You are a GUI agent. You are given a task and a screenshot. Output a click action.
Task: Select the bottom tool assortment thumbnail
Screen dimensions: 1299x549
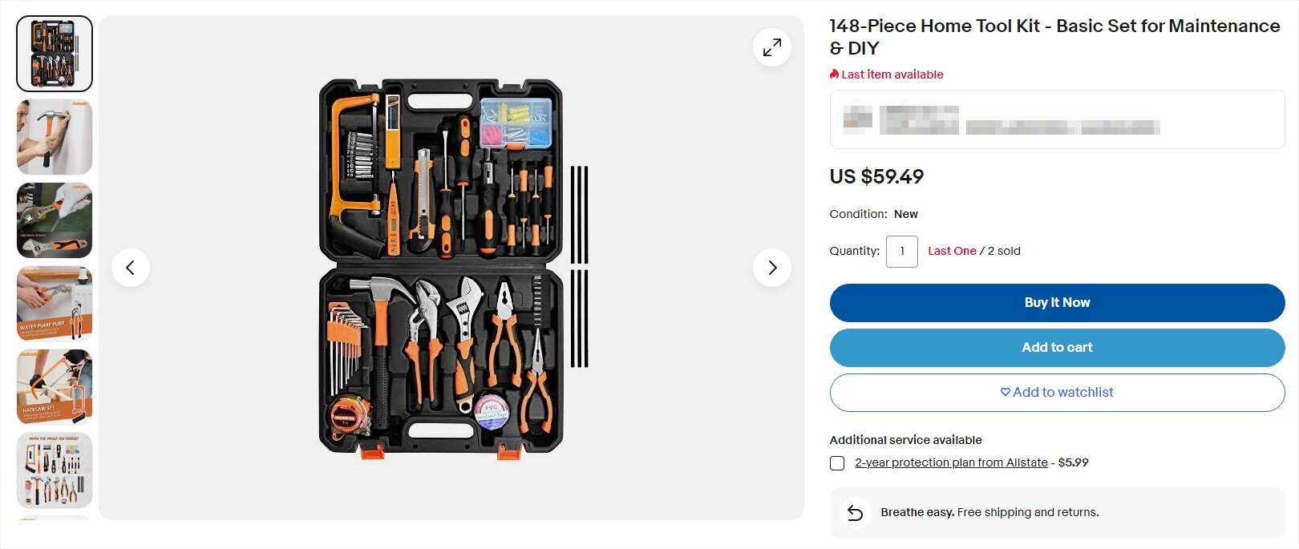(54, 470)
